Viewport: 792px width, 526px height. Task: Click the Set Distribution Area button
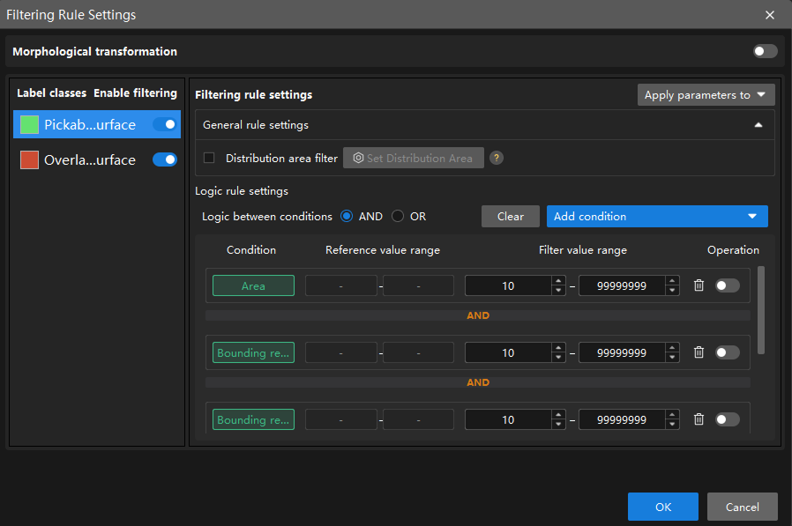point(413,158)
